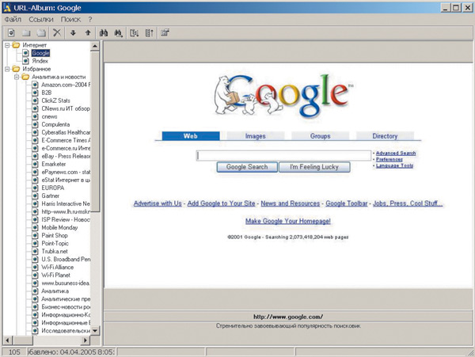
Task: Select the Point-Topic tree entry
Action: (55, 244)
